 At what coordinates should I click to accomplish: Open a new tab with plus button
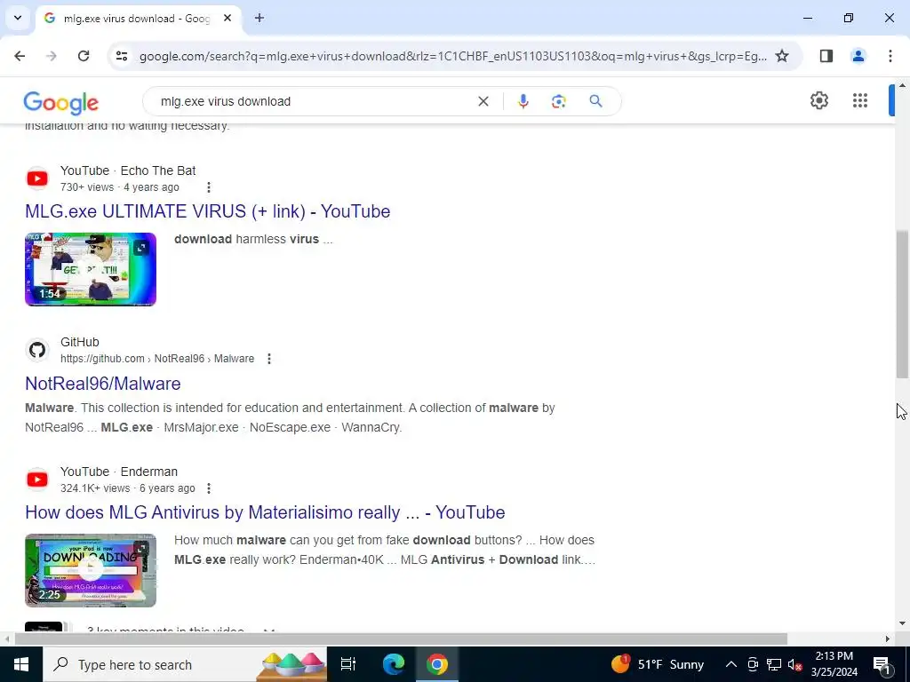tap(259, 18)
